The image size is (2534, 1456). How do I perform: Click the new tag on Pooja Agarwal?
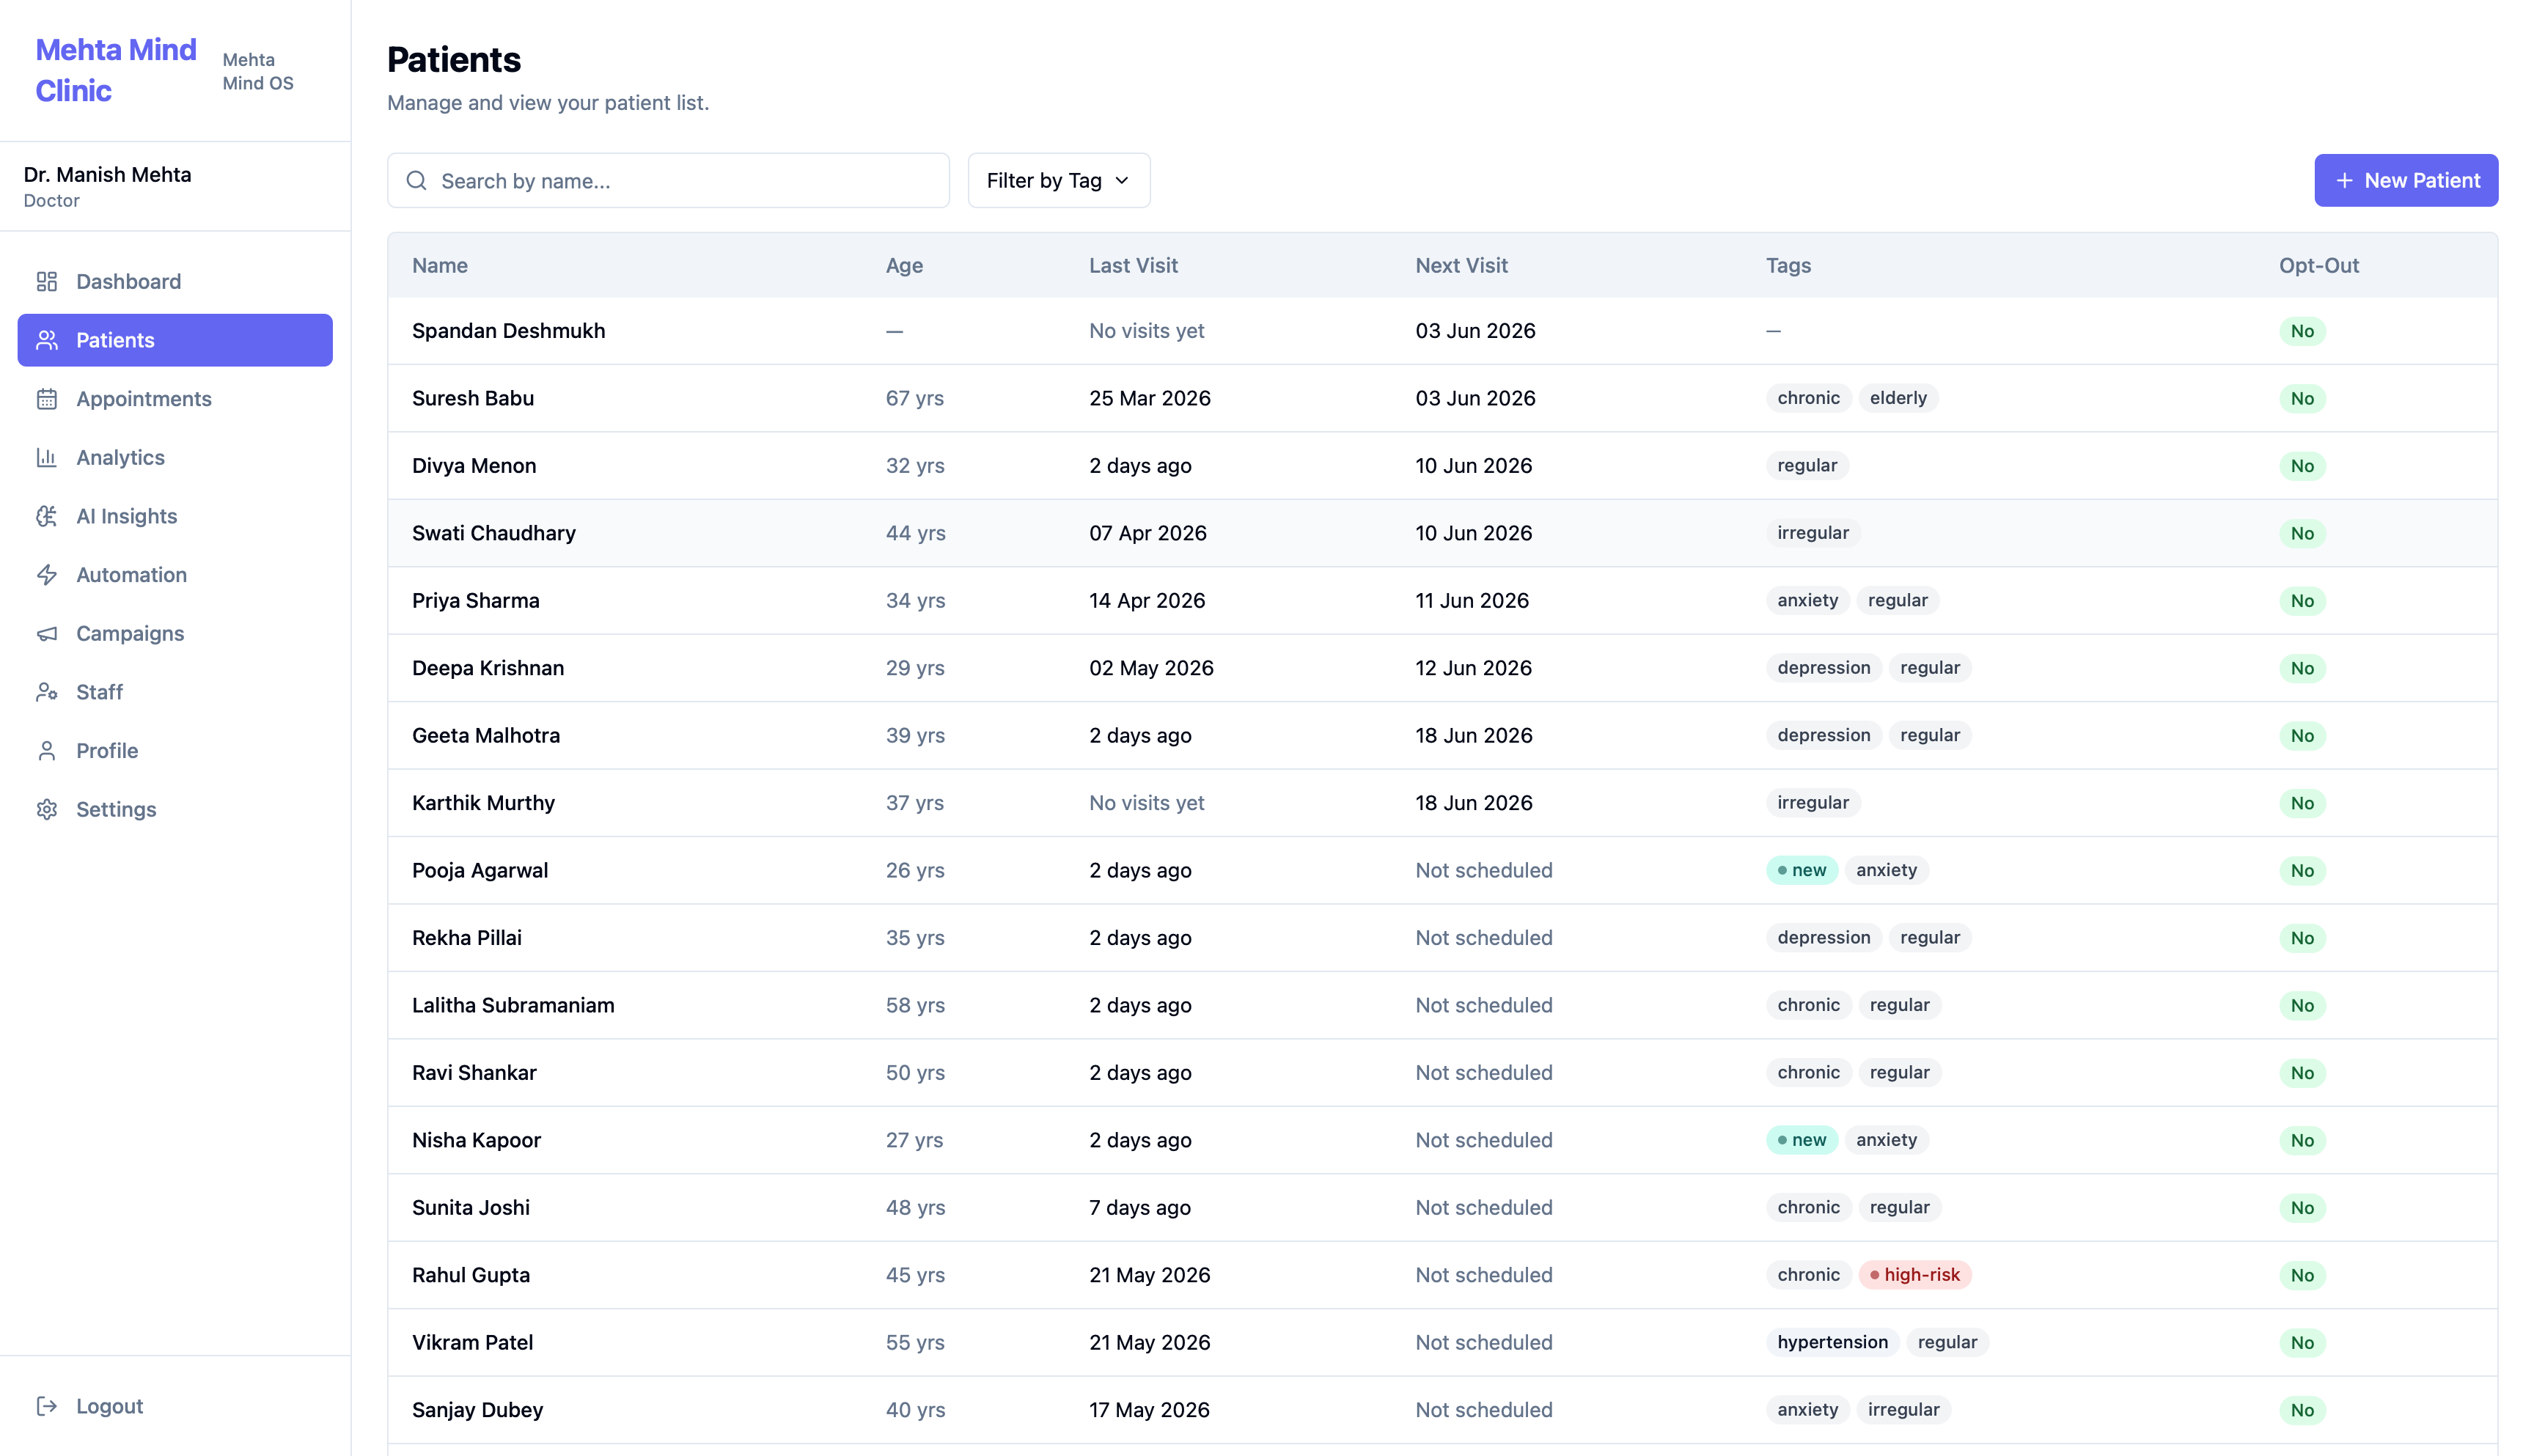(1801, 870)
